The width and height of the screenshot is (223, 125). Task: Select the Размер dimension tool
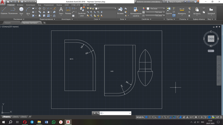(68, 11)
